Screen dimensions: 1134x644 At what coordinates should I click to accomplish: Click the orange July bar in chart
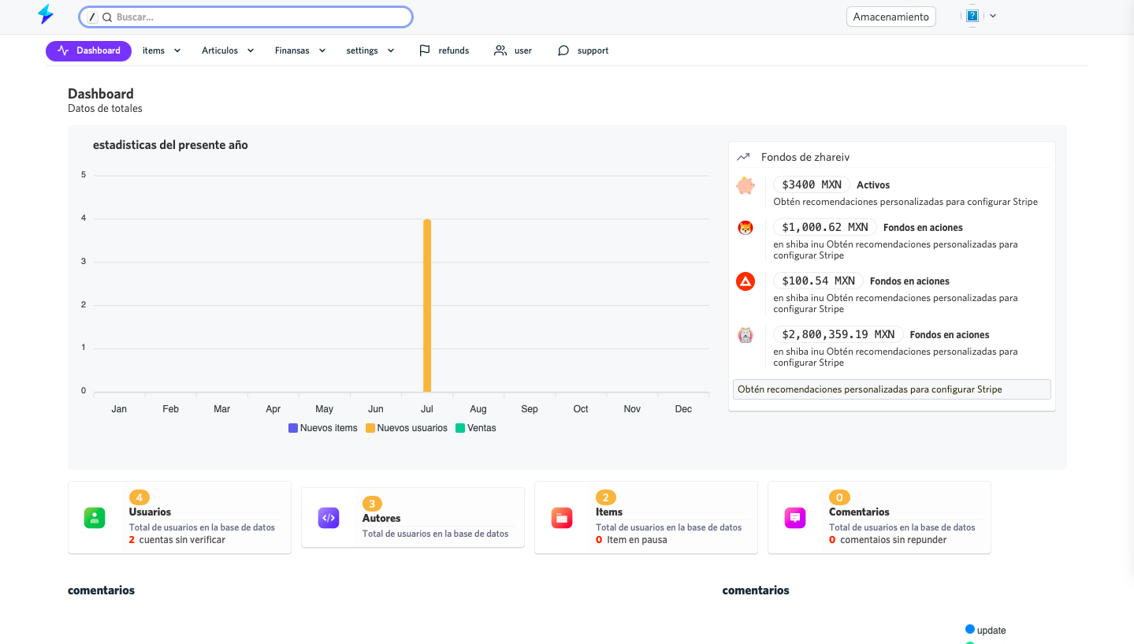(427, 306)
